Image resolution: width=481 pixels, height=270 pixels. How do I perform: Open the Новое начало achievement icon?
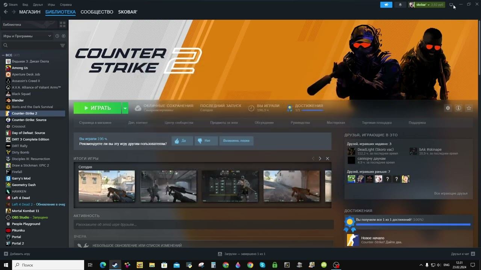tap(352, 240)
